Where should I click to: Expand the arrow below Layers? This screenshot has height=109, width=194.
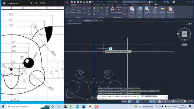[x=132, y=17]
